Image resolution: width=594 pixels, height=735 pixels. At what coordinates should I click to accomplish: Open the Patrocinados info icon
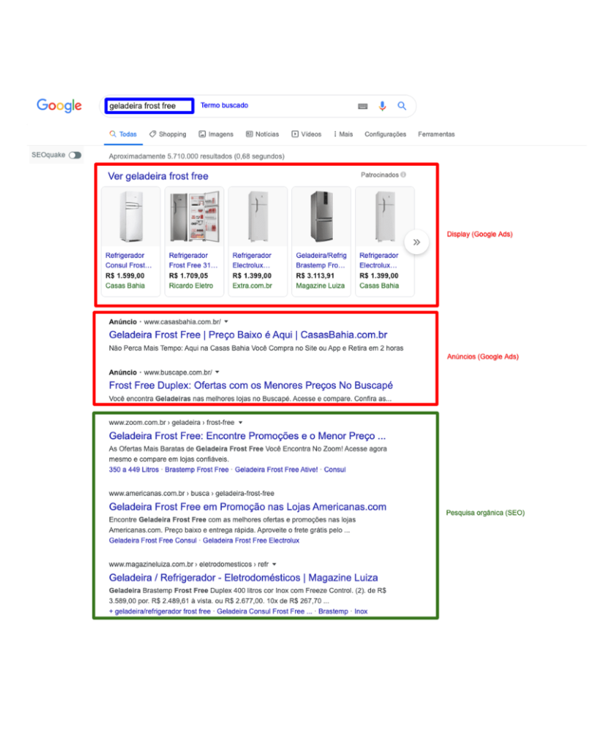(x=402, y=174)
